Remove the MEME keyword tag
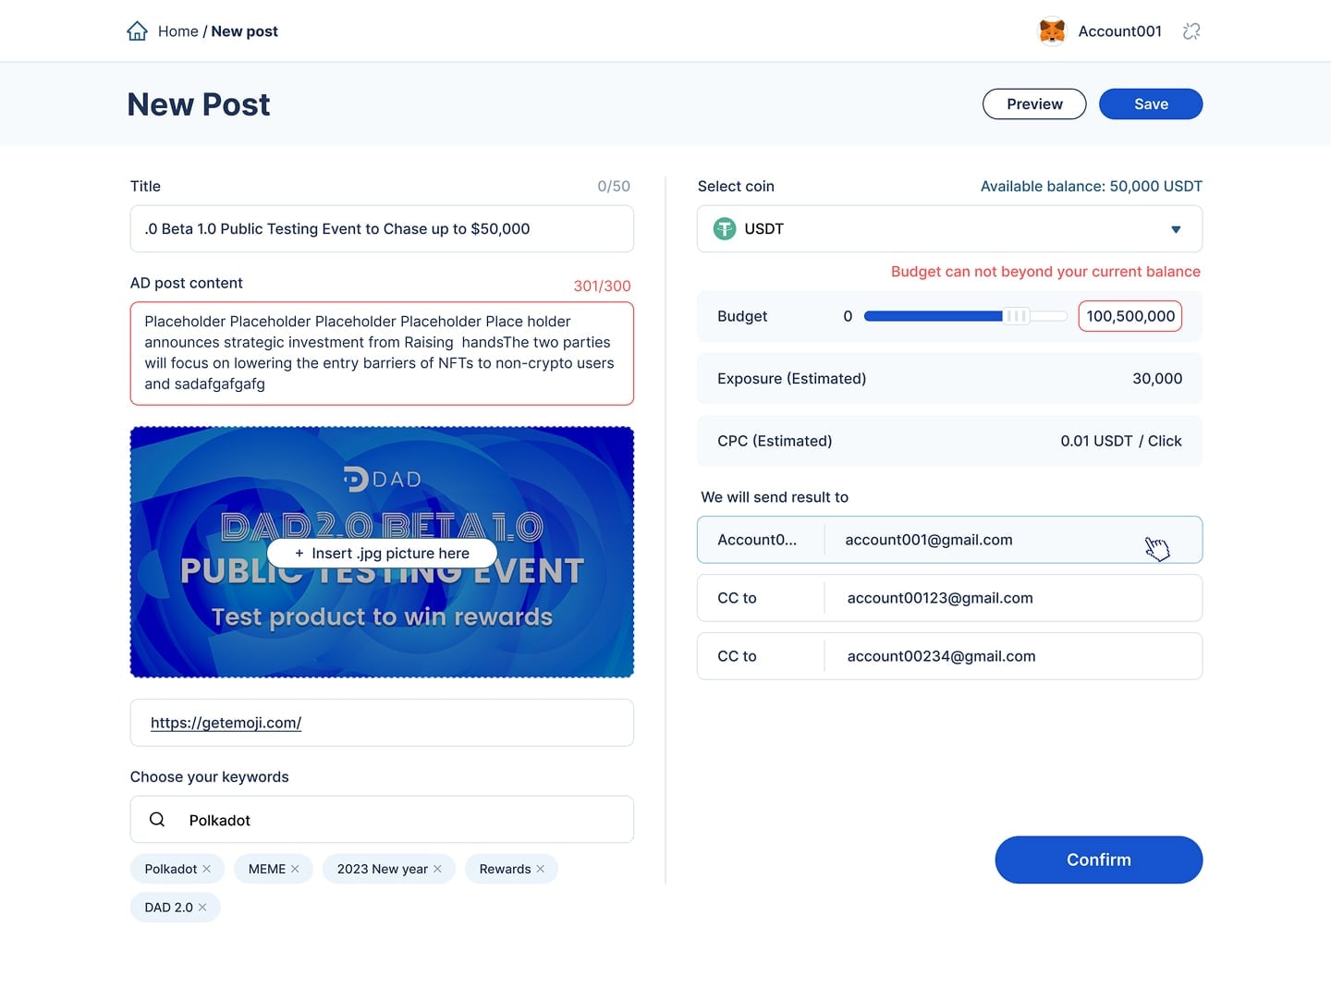The image size is (1331, 988). pyautogui.click(x=295, y=869)
